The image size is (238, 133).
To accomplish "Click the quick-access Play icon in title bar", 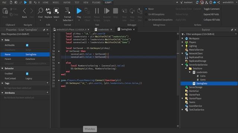I will point(26,3).
